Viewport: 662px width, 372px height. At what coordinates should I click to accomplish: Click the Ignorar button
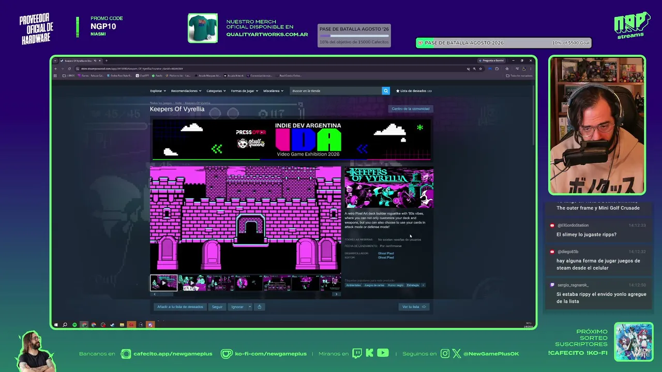tap(237, 307)
